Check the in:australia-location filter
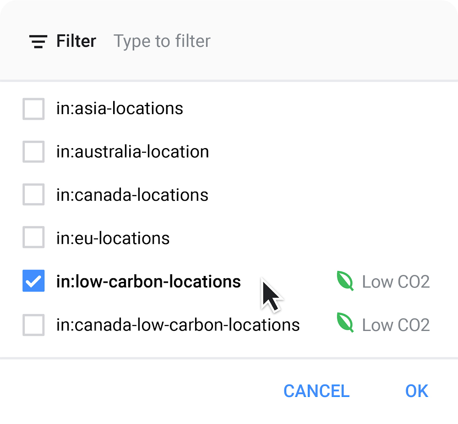Image resolution: width=458 pixels, height=424 pixels. coord(33,152)
